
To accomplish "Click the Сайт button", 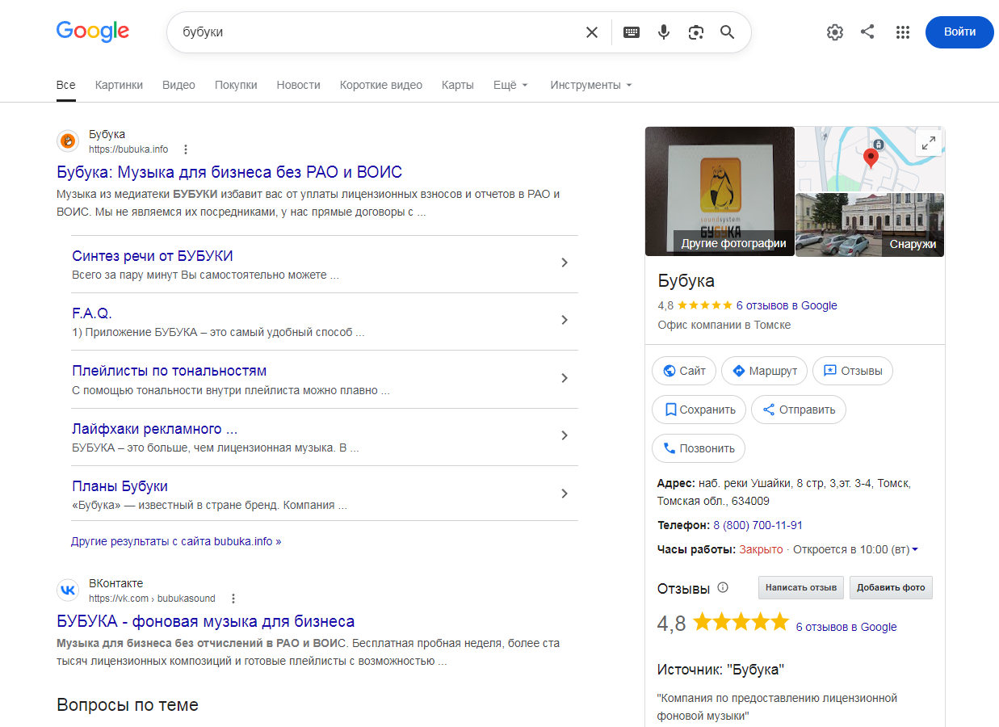I will 684,371.
